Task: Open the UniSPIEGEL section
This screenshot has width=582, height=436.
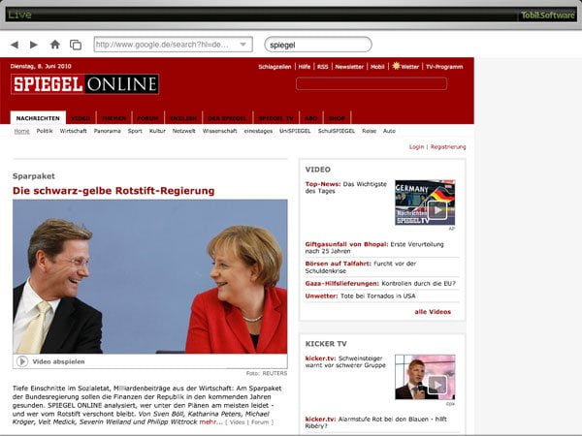Action: 295,131
